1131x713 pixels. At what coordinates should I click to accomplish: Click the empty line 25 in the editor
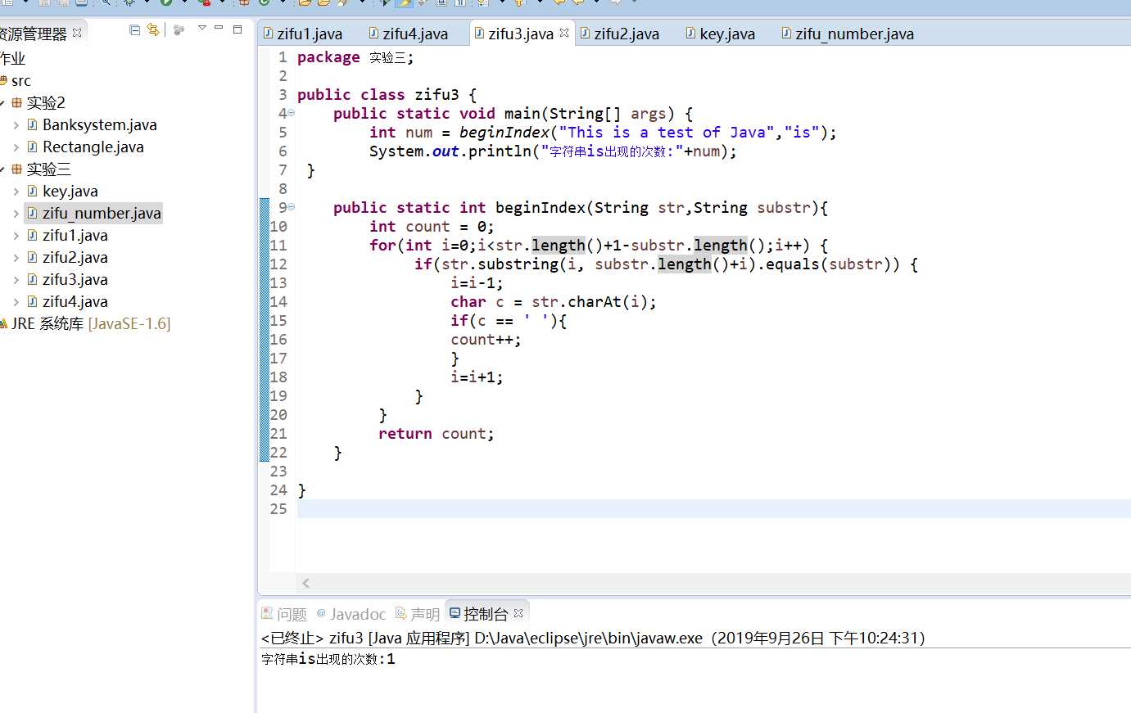click(x=713, y=509)
